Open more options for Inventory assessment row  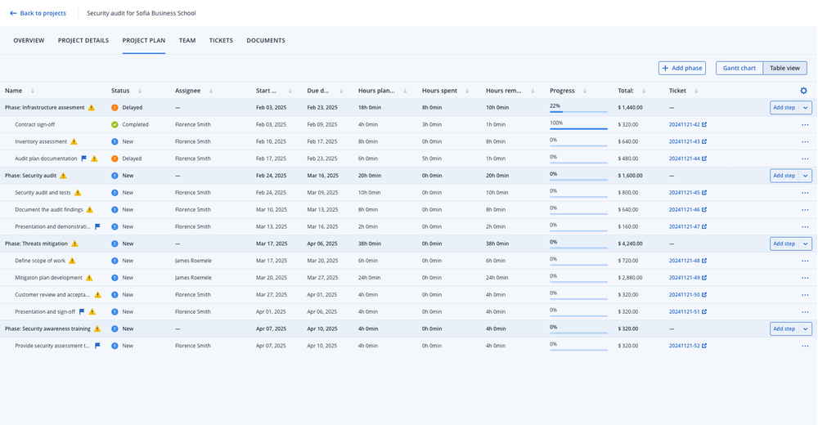[x=805, y=142]
